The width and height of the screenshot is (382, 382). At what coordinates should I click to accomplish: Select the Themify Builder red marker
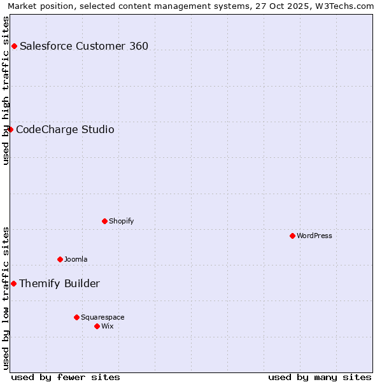point(13,283)
